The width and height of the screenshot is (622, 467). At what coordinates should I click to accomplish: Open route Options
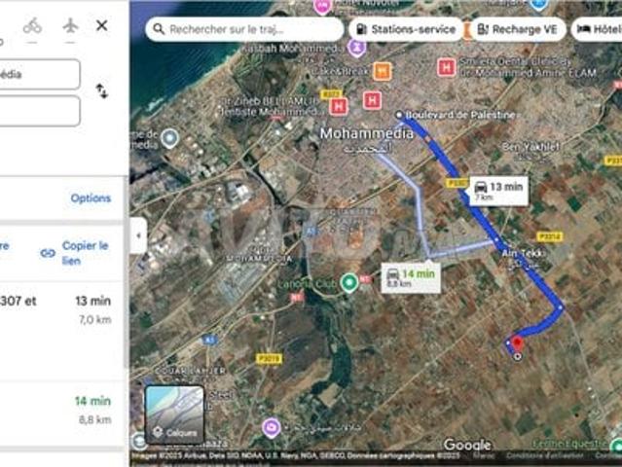point(91,198)
